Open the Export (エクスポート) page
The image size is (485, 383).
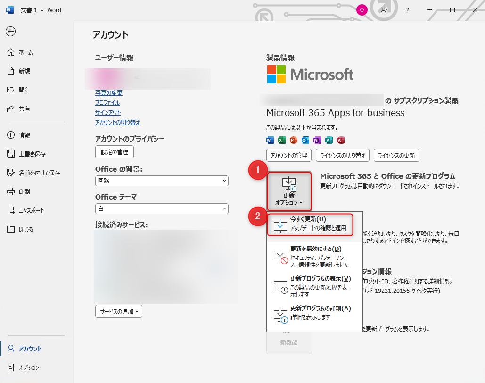[31, 210]
